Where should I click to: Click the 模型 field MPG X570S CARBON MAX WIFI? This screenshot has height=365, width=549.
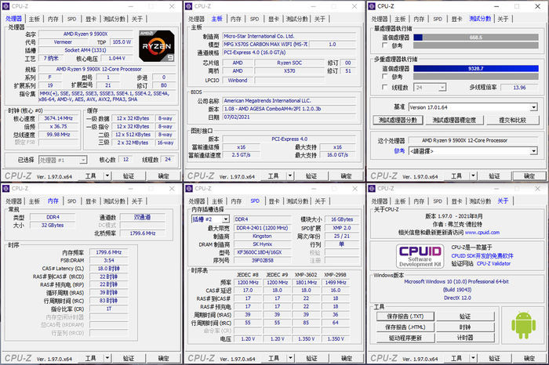(266, 45)
